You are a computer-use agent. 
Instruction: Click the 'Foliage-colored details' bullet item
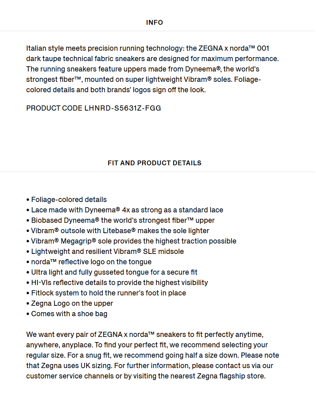67,200
